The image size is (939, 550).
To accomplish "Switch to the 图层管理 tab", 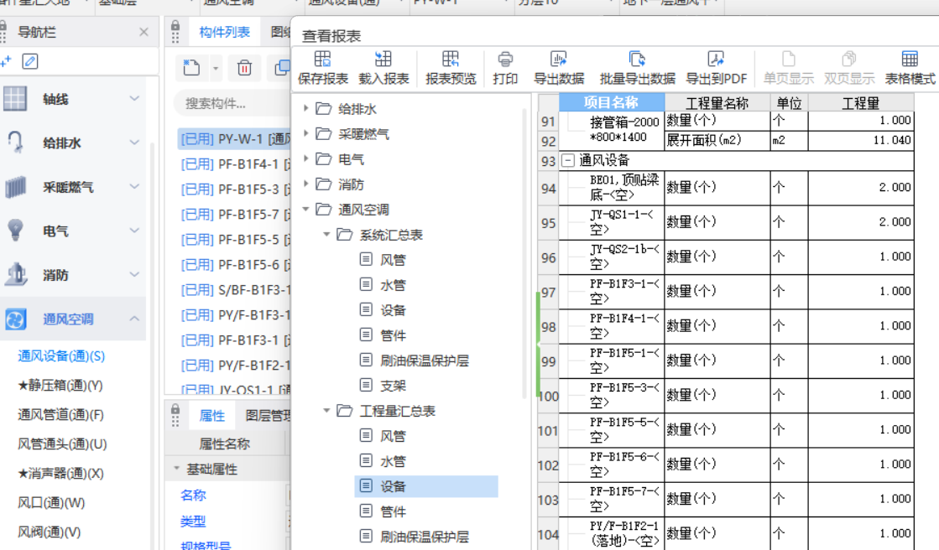I will coord(265,415).
